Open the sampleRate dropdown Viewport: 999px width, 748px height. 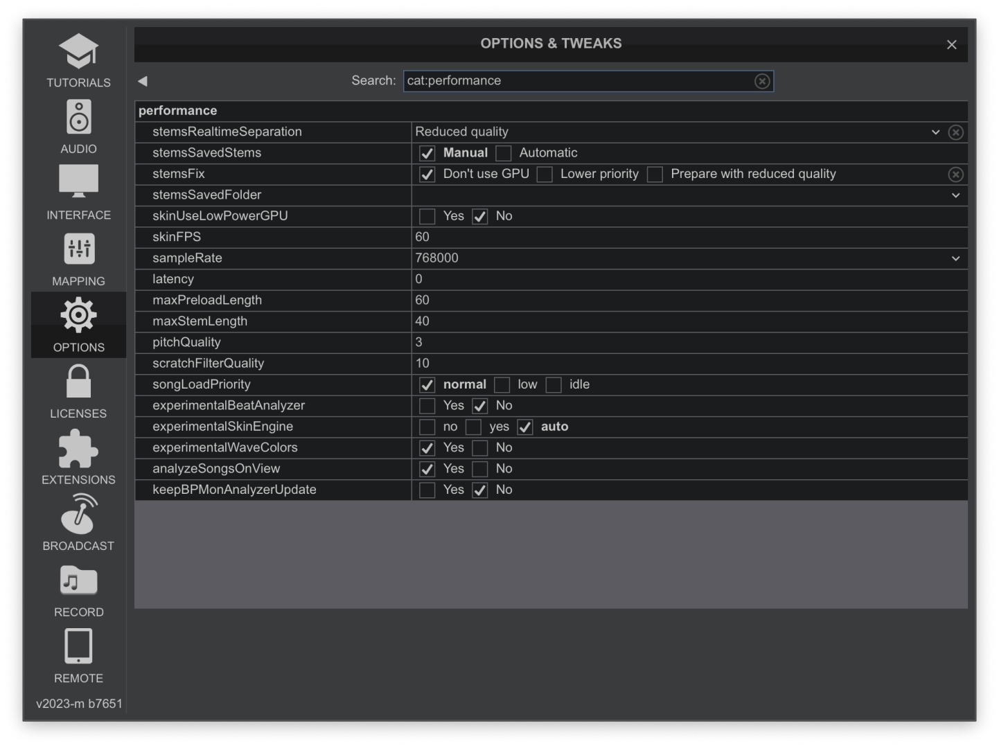pos(955,258)
